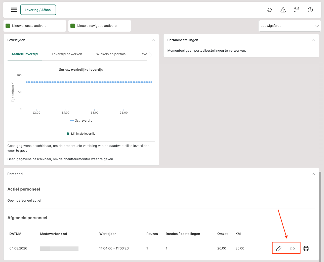Click the Pauzes column header
324x262 pixels.
152,234
